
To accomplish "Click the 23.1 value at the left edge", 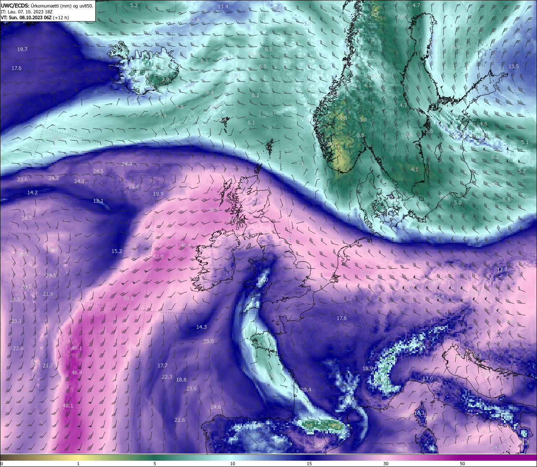I will (x=16, y=321).
